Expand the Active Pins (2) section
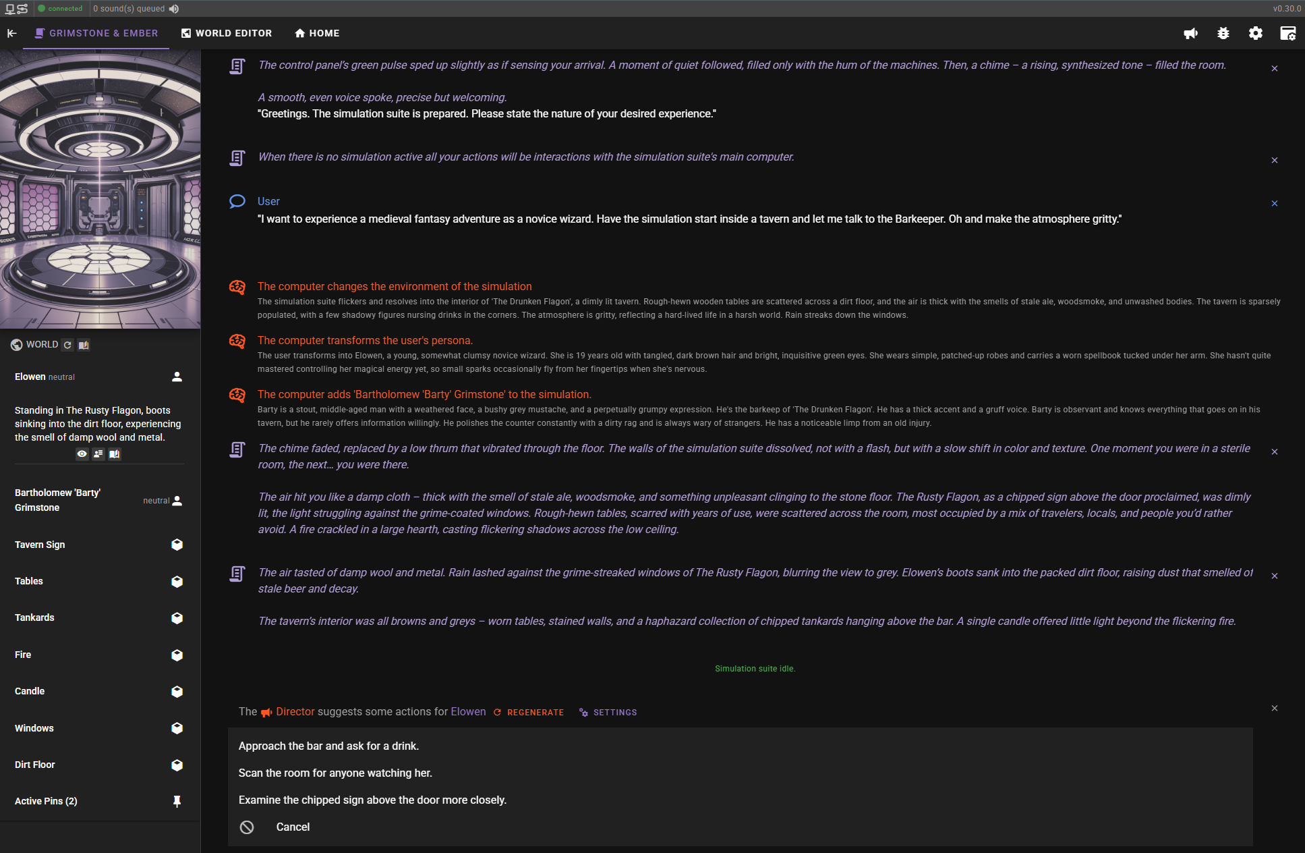 (46, 801)
